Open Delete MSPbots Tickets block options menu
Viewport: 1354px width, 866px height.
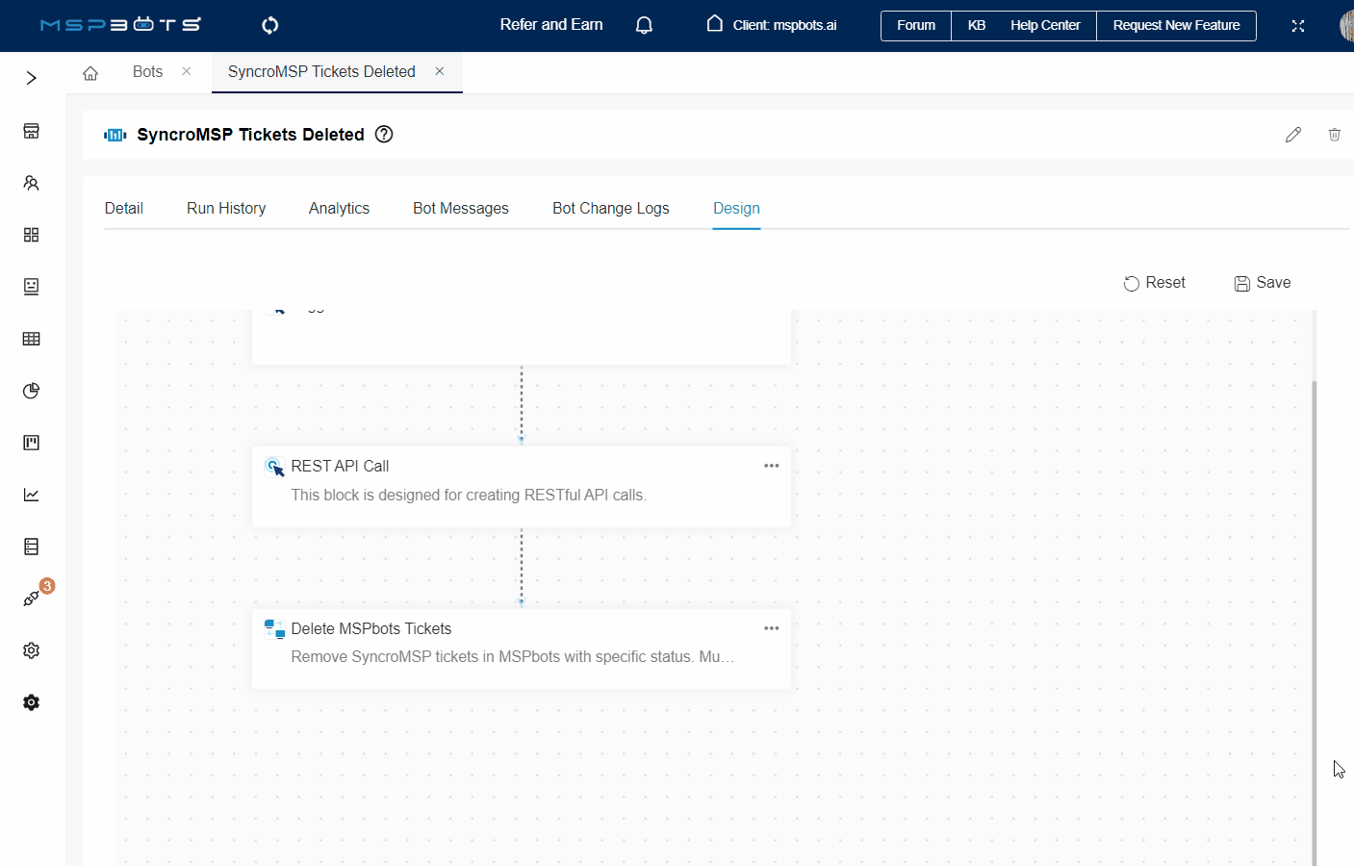pyautogui.click(x=771, y=628)
